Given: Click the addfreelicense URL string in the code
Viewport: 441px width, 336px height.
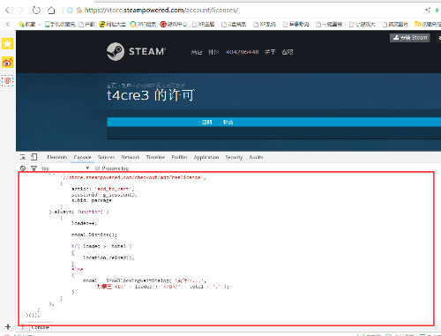Looking at the screenshot, I should pyautogui.click(x=132, y=177).
